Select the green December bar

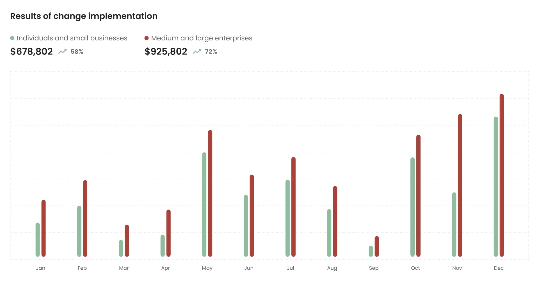496,187
